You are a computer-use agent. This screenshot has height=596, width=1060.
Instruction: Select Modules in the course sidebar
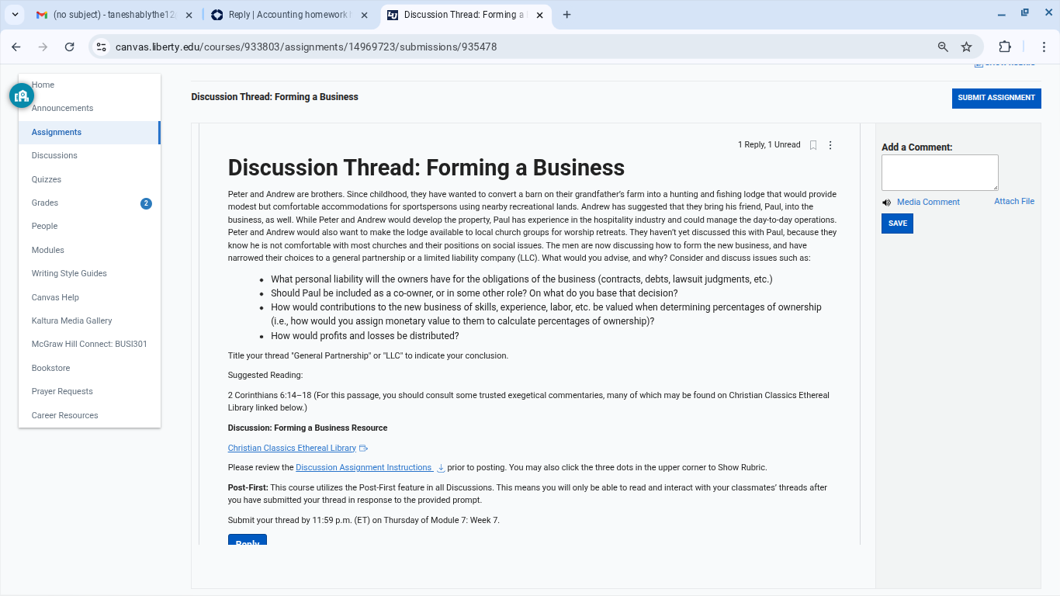(48, 250)
